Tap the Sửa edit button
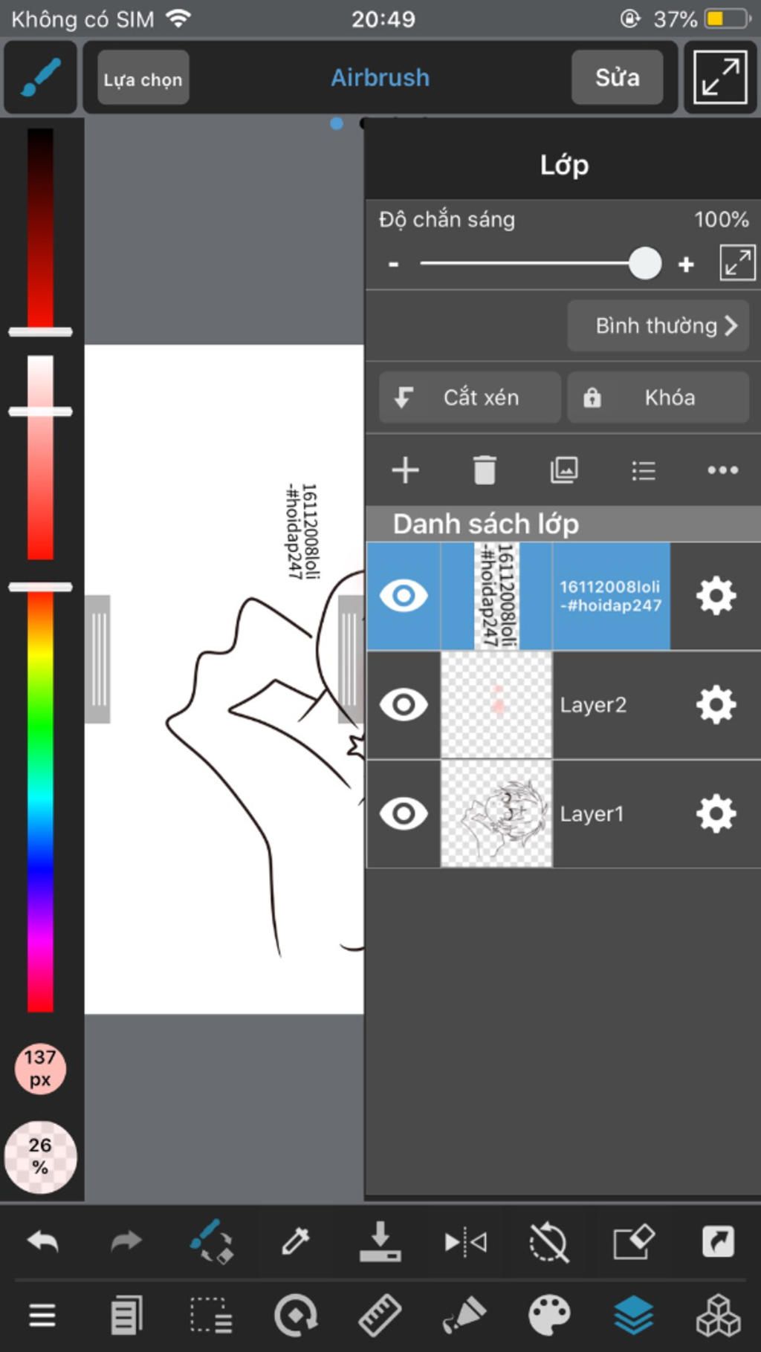The width and height of the screenshot is (761, 1352). tap(617, 77)
